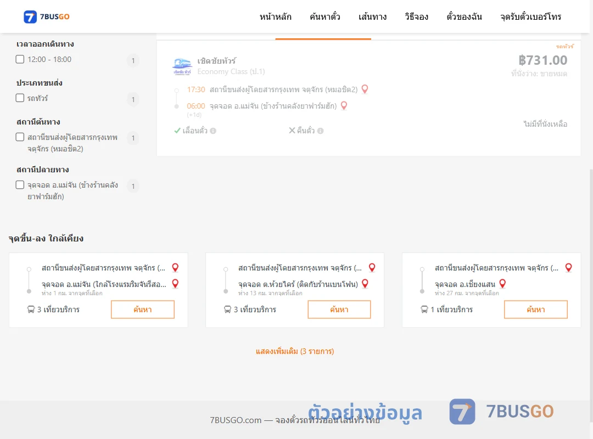Open map pin for อ.แม่จัน arrival in trip card
The image size is (593, 439).
pyautogui.click(x=344, y=106)
